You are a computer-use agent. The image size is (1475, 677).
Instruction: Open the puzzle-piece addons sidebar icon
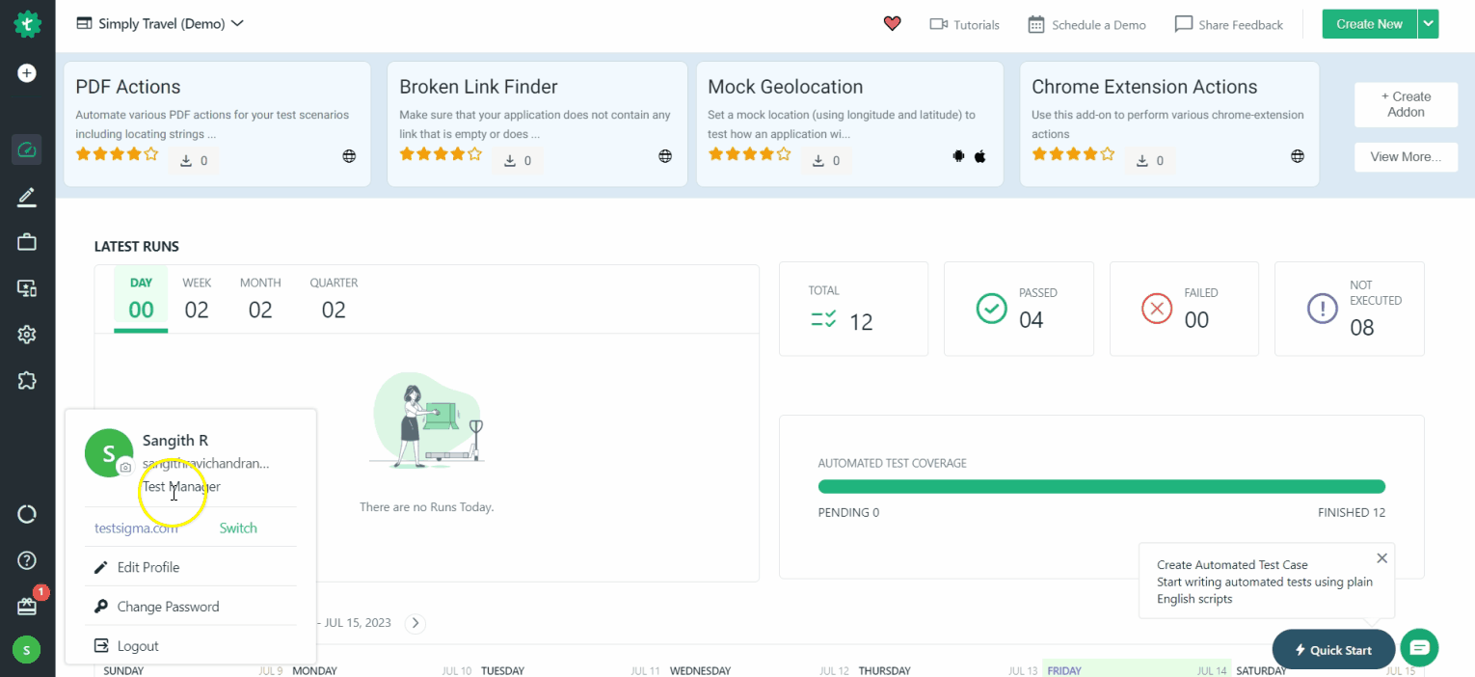click(x=27, y=381)
